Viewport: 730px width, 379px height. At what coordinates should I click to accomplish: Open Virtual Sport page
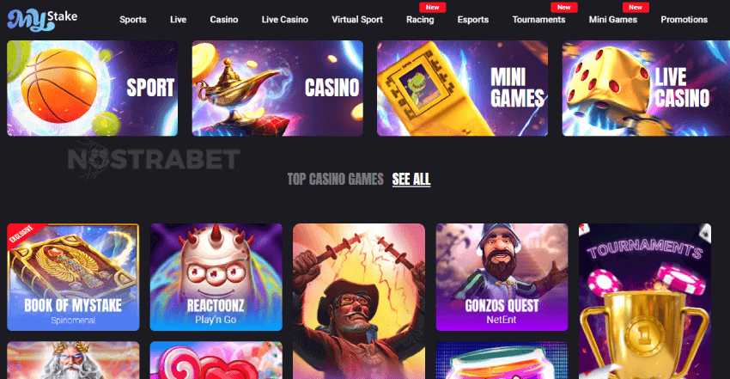coord(357,20)
